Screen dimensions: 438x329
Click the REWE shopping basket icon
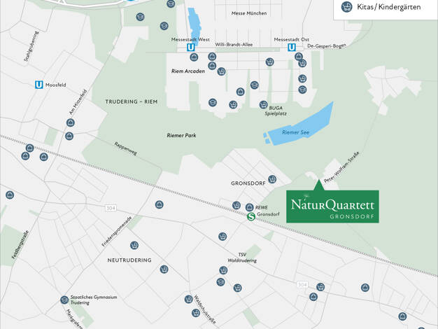click(x=250, y=207)
